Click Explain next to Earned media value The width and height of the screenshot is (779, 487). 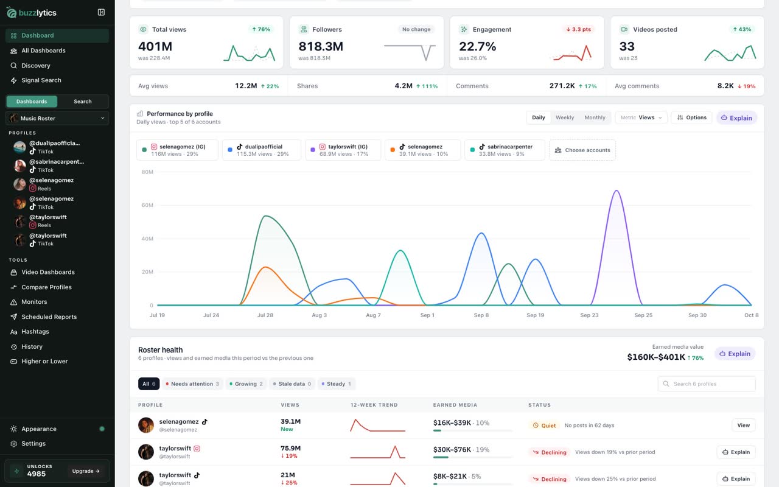point(735,354)
